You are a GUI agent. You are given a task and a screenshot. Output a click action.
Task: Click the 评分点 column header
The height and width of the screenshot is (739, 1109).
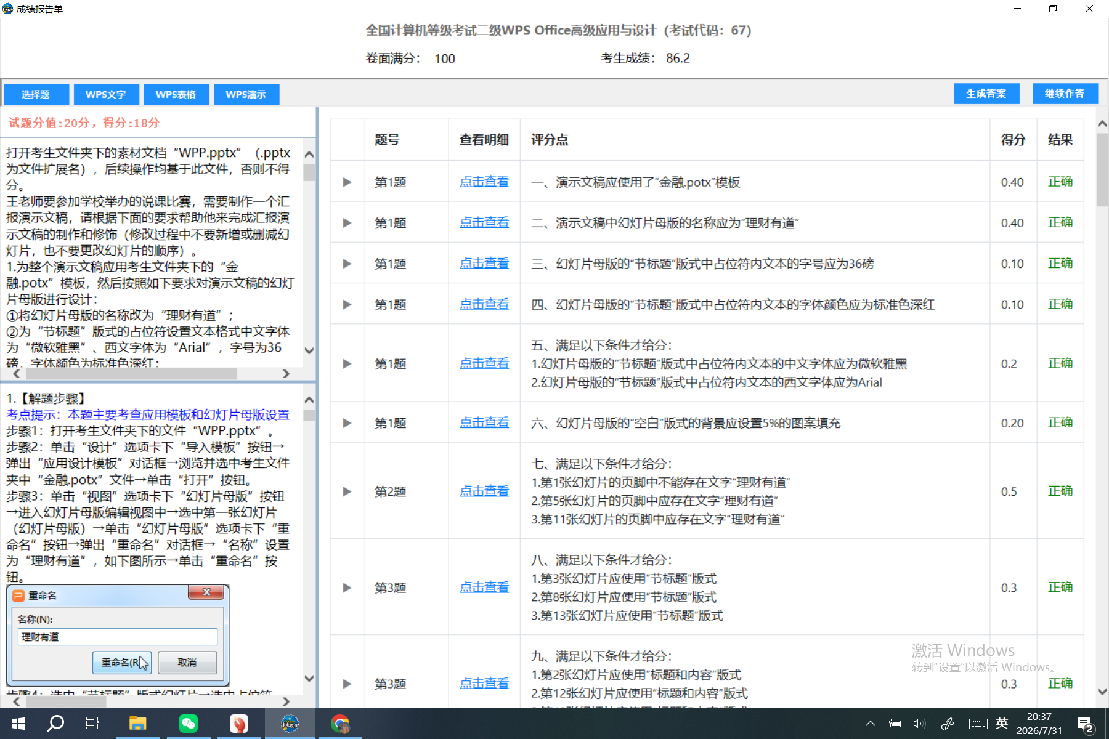(550, 140)
